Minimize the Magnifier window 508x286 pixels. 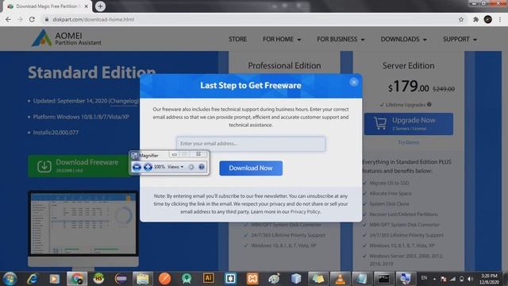coord(175,154)
